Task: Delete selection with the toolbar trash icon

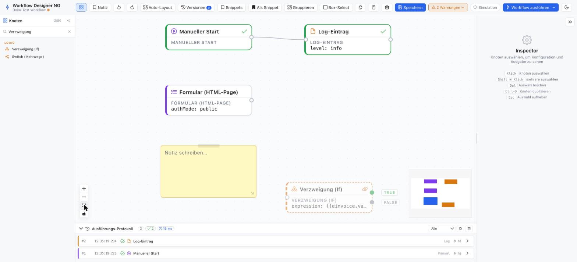Action: point(387,7)
